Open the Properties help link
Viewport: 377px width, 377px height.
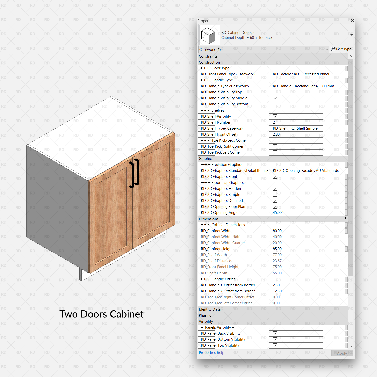coord(211,352)
